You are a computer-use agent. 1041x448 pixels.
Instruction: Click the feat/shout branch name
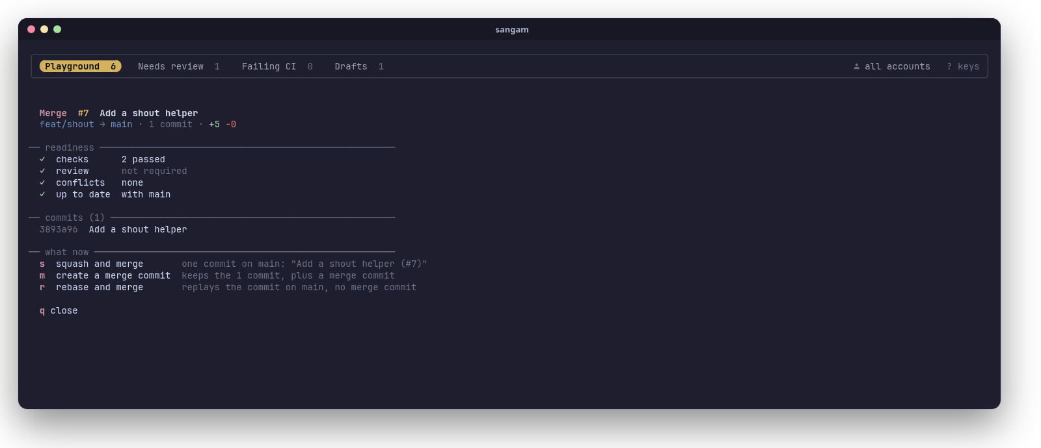(x=66, y=125)
